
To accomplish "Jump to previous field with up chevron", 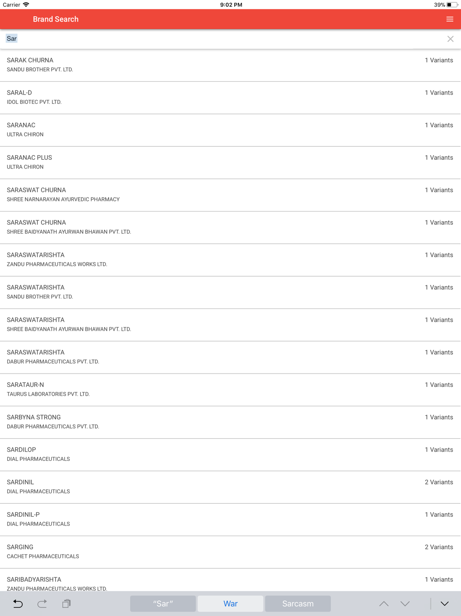I will click(x=384, y=604).
